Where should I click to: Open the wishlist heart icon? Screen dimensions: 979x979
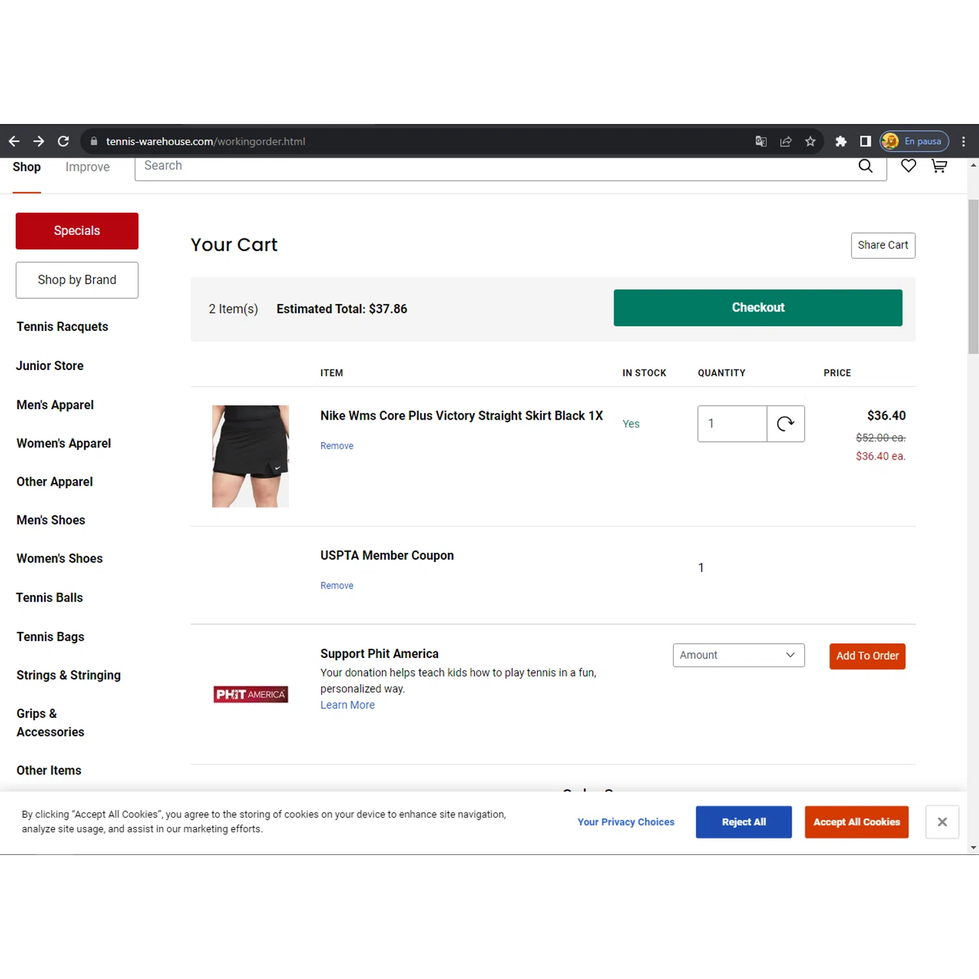click(x=909, y=166)
